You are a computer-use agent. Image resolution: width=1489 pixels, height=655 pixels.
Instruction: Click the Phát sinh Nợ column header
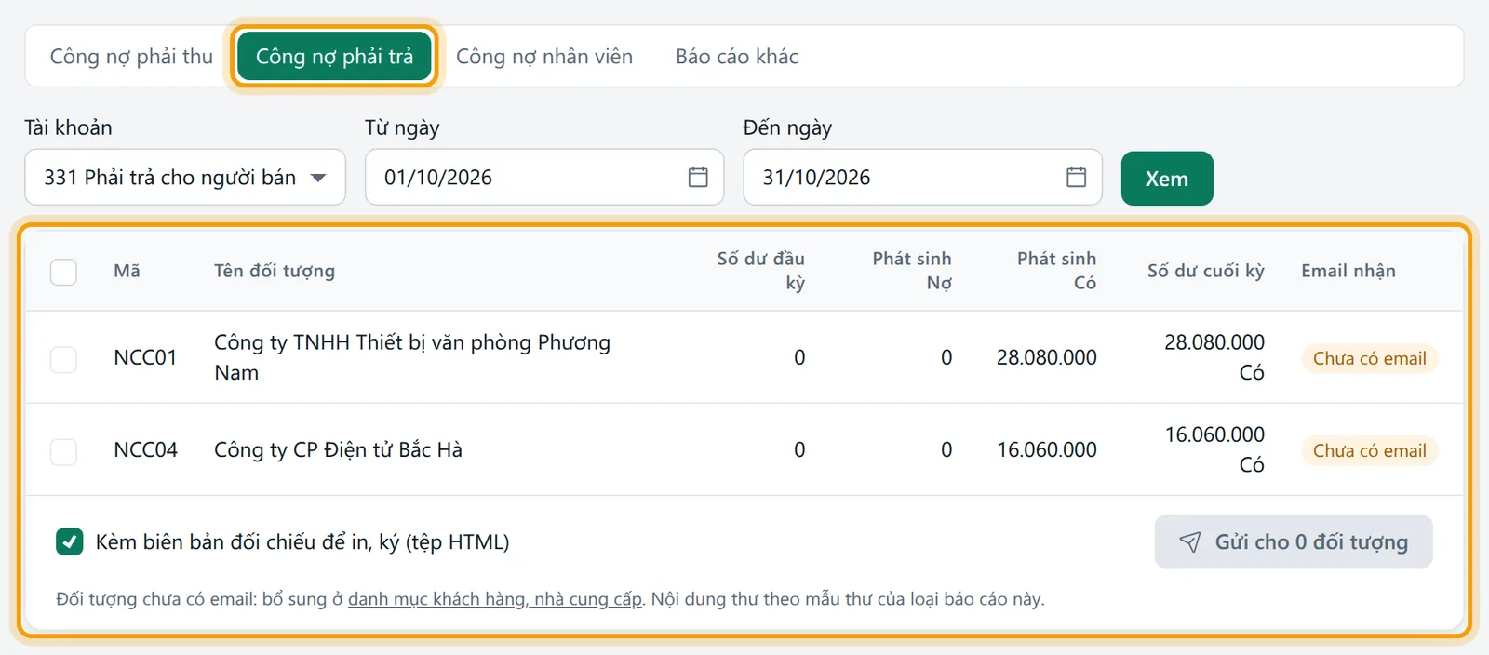coord(912,271)
